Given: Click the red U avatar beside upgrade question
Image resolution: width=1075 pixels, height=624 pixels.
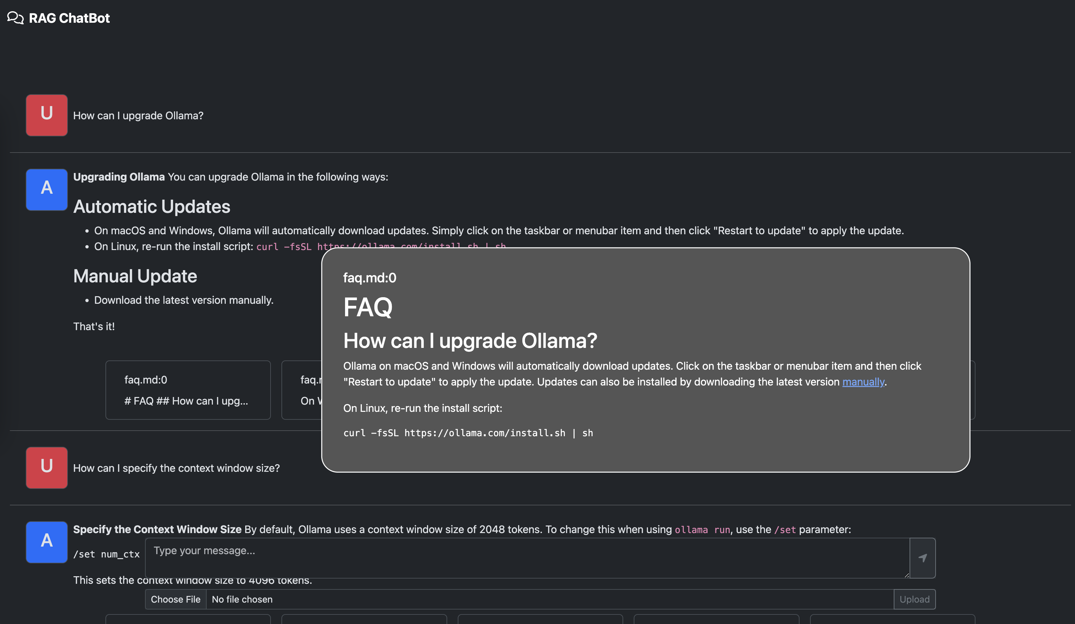Looking at the screenshot, I should (46, 115).
